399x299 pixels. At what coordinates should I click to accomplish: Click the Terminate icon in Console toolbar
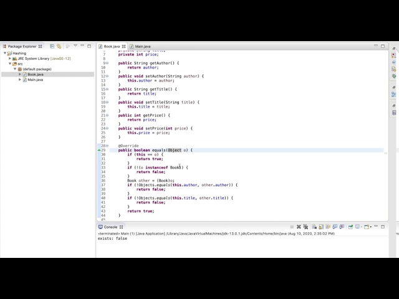coord(292,227)
